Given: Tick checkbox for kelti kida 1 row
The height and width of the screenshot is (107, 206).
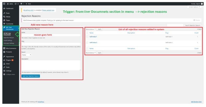Looking at the screenshot, I should click(x=87, y=37).
